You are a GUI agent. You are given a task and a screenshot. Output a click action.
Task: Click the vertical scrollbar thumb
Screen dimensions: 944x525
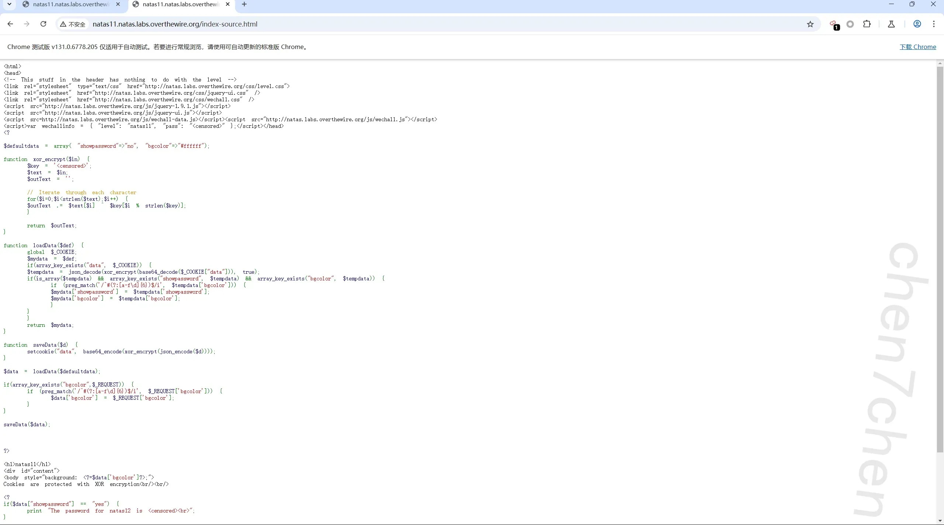pos(940,258)
